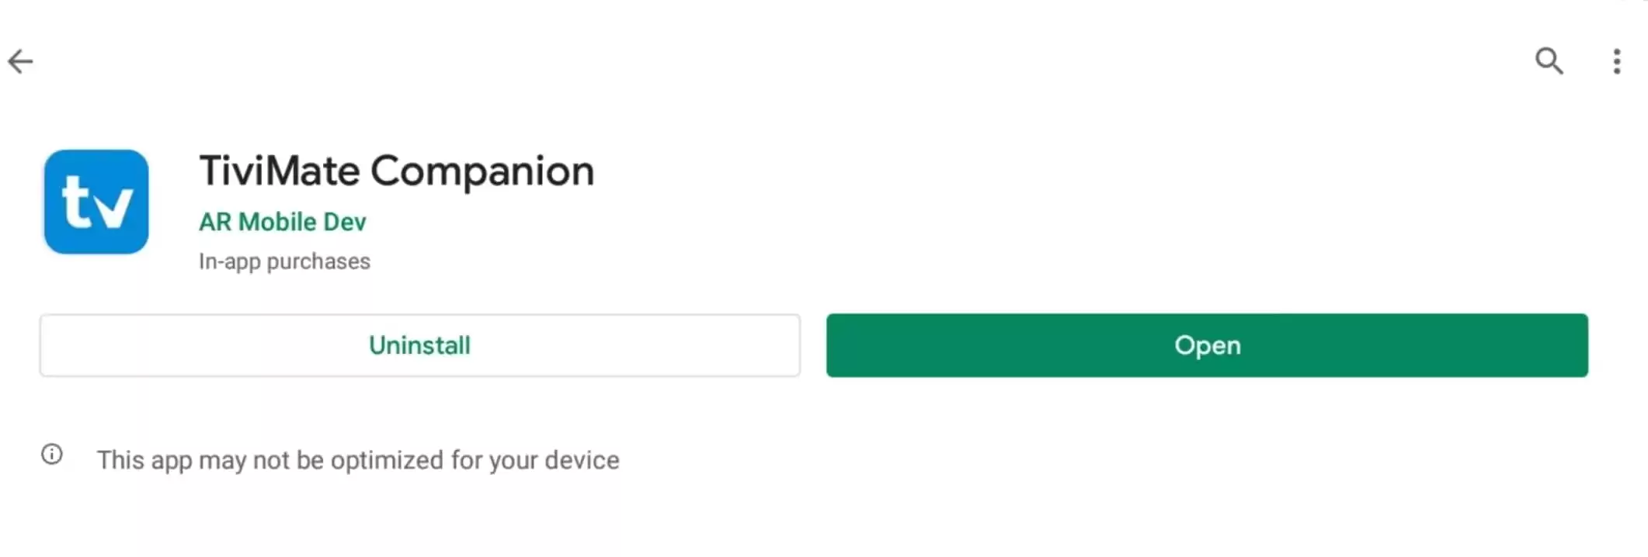Image resolution: width=1648 pixels, height=557 pixels.
Task: Open the three-dot overflow menu
Action: (x=1617, y=61)
